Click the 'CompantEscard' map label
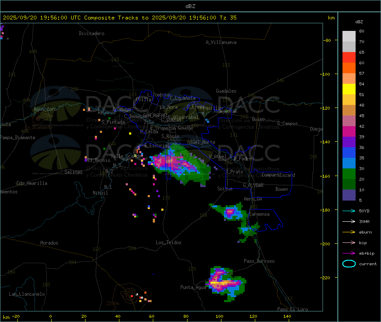 click(278, 175)
